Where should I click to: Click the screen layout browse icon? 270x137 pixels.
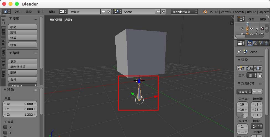(63, 12)
